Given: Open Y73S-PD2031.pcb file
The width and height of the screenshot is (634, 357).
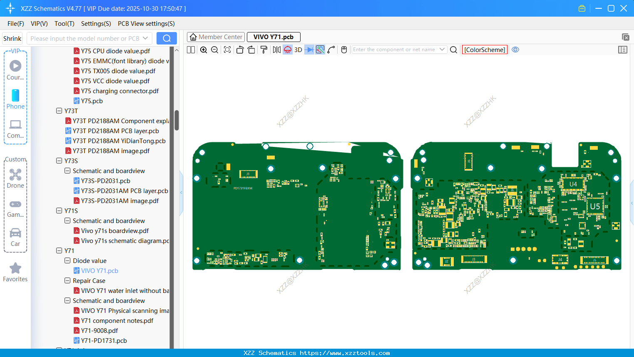Looking at the screenshot, I should (105, 181).
